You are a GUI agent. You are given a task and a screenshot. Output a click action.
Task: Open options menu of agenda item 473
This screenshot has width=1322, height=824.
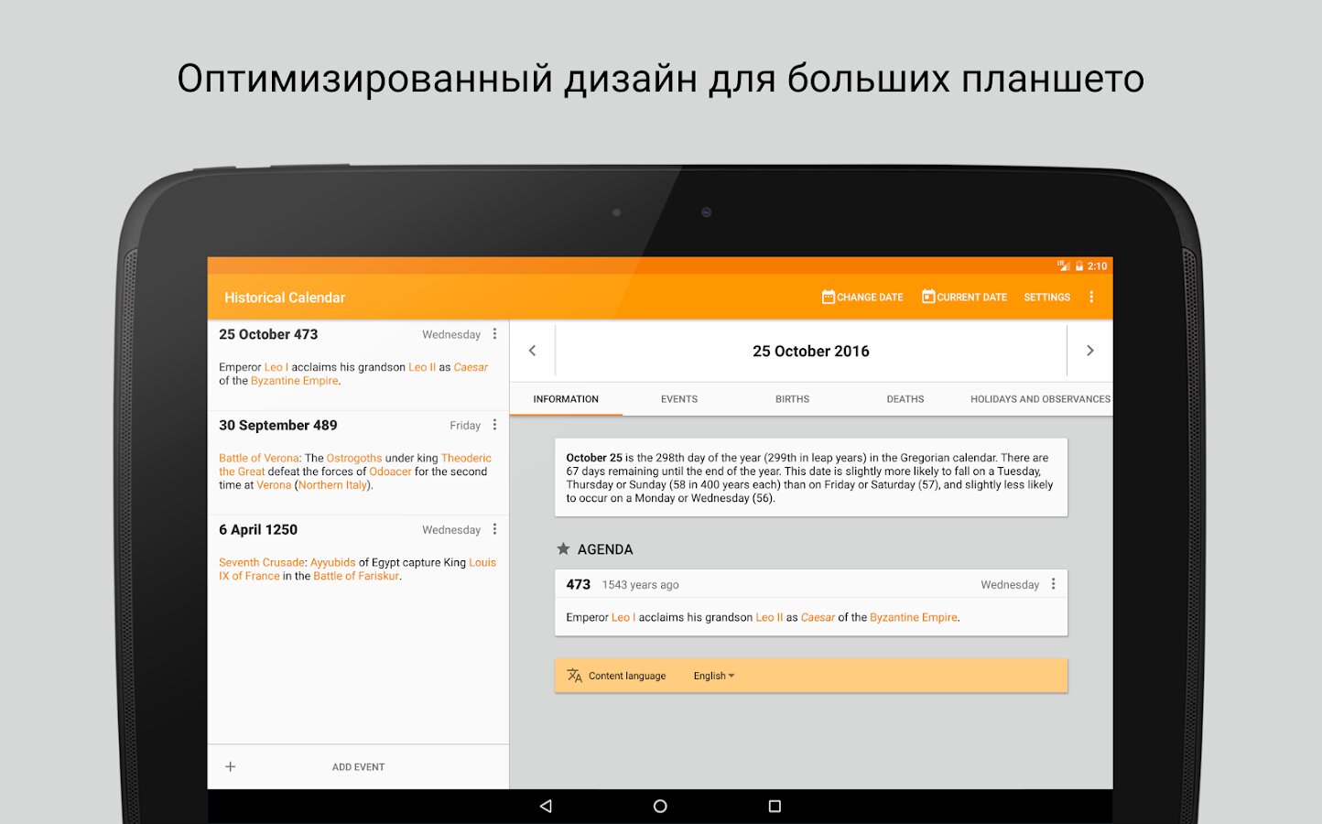(1054, 584)
